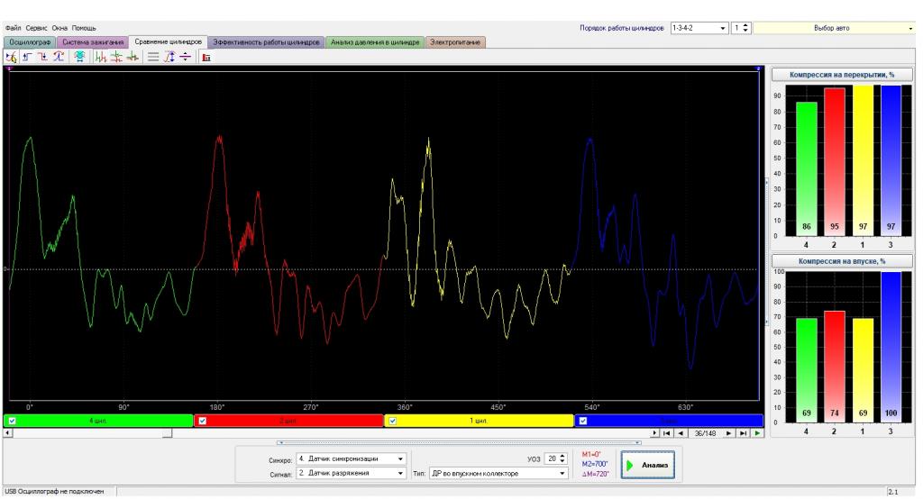Click the M2=700° marker text
This screenshot has height=499, width=923.
point(595,464)
